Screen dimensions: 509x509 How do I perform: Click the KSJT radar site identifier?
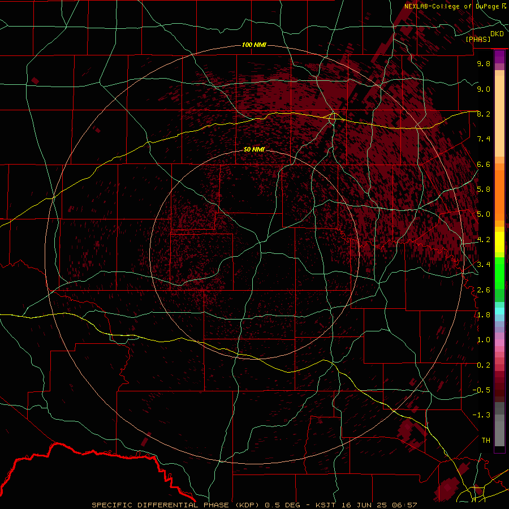click(325, 505)
